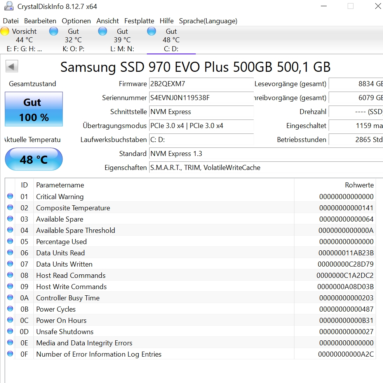383x383 pixels.
Task: Click the Betriebsstunden value 2865 Std
Action: click(356, 139)
